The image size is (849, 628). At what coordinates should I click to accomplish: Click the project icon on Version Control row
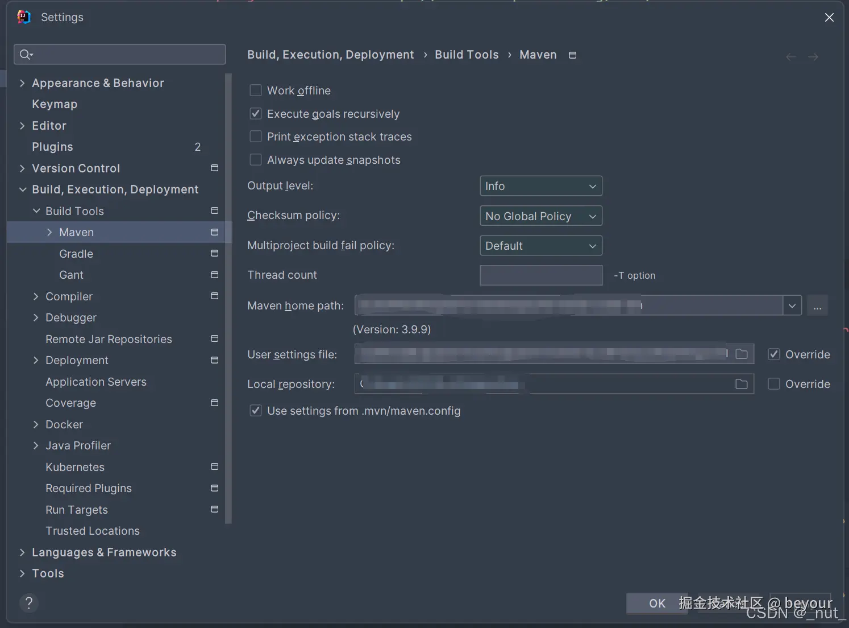click(214, 168)
